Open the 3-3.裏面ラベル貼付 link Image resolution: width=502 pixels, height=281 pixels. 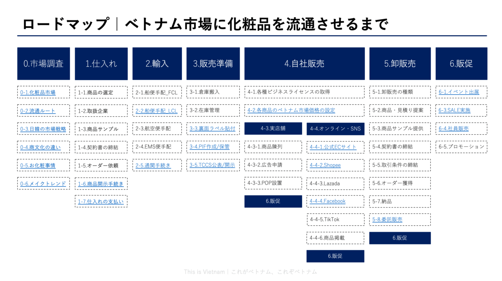pos(213,128)
